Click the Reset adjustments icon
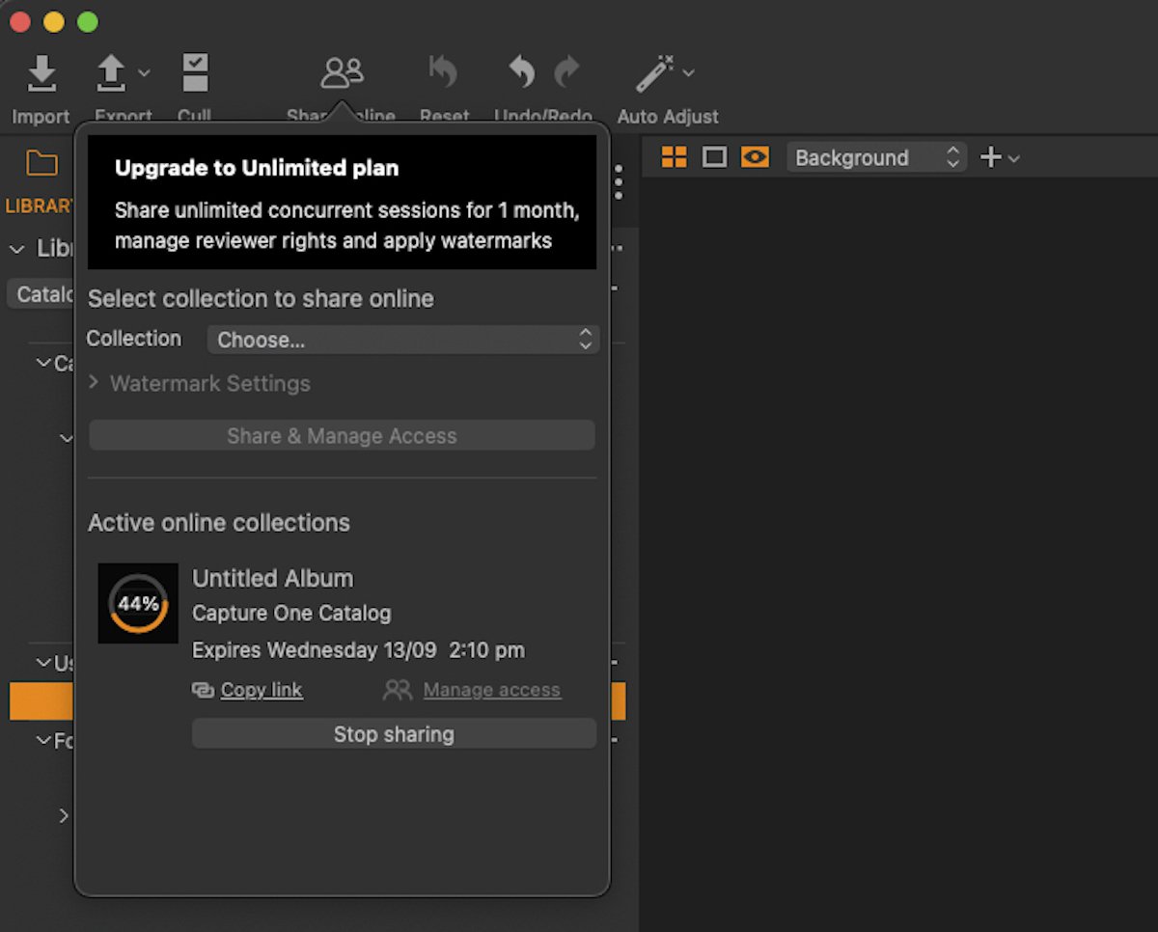Image resolution: width=1158 pixels, height=932 pixels. pyautogui.click(x=443, y=70)
